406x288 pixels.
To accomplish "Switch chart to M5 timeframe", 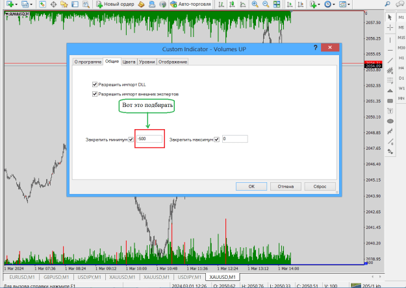I will tap(401, 27).
